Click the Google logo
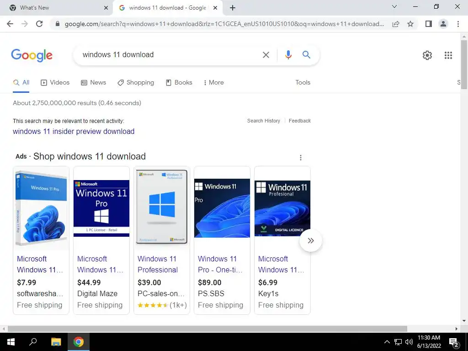 click(x=32, y=55)
